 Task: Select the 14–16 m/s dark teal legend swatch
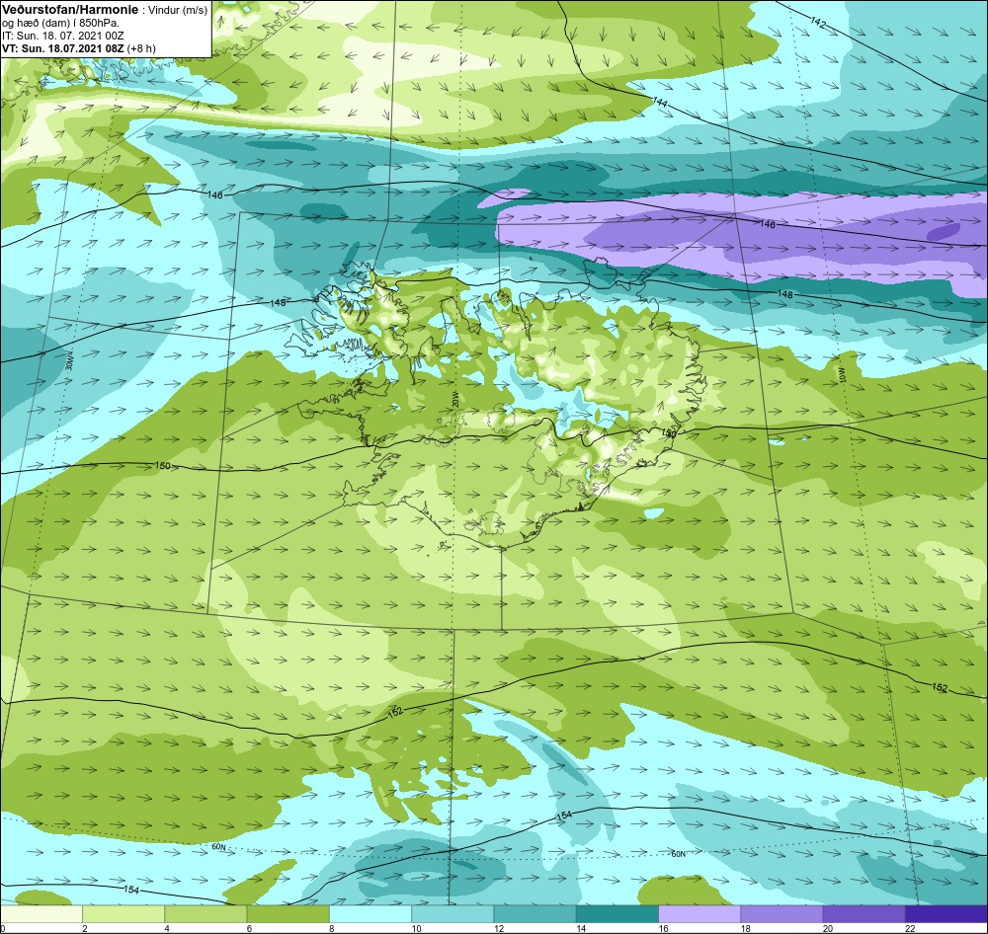(617, 913)
